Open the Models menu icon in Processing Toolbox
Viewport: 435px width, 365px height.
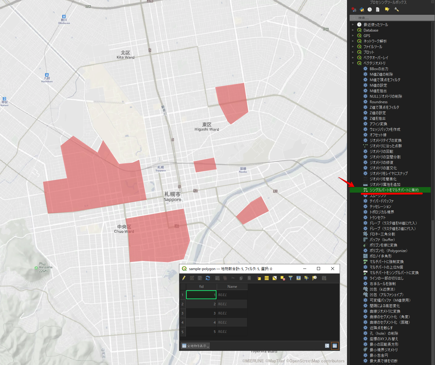pyautogui.click(x=354, y=9)
